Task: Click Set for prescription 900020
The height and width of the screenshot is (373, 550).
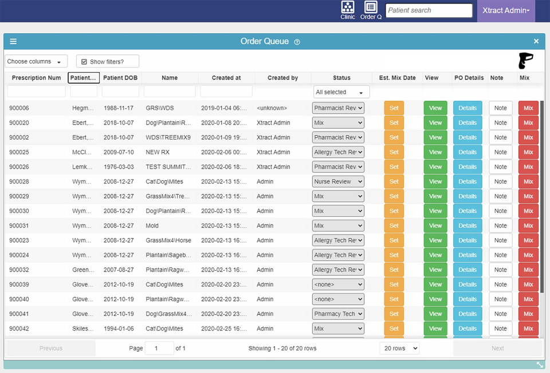Action: click(394, 122)
